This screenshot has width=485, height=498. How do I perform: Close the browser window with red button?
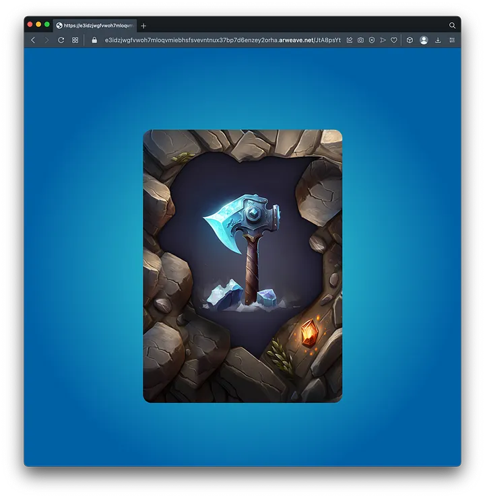(x=30, y=24)
